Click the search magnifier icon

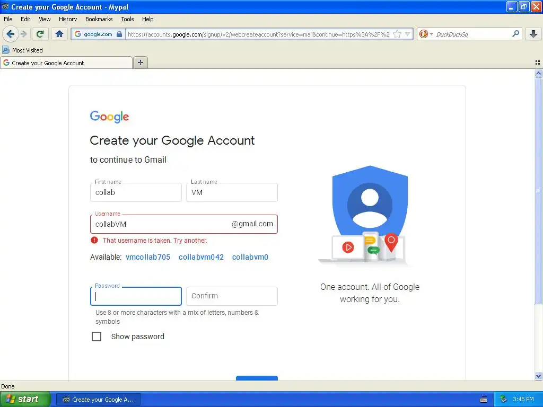coord(515,34)
